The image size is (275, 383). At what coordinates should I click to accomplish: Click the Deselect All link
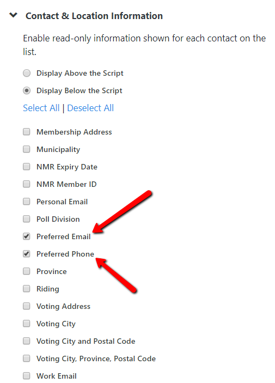[90, 108]
